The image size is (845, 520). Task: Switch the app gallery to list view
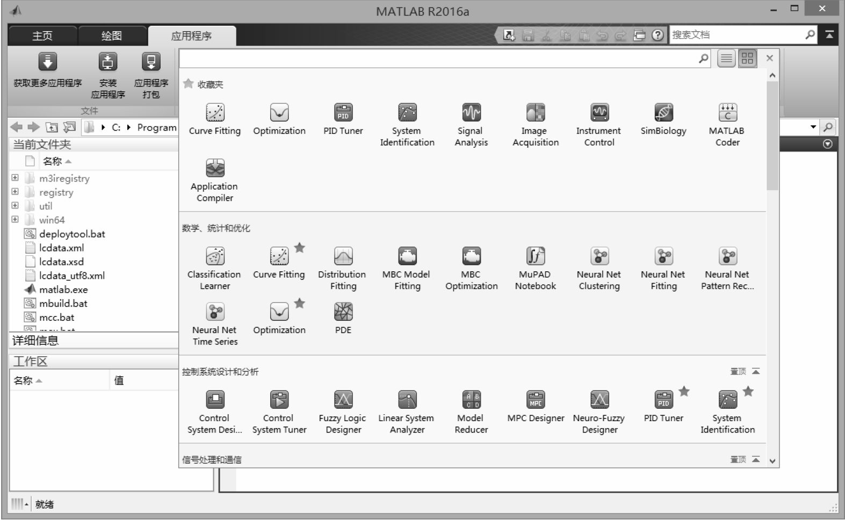point(726,59)
